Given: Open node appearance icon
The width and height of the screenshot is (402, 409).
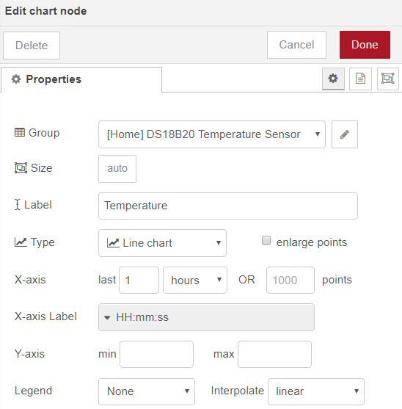Looking at the screenshot, I should [387, 79].
